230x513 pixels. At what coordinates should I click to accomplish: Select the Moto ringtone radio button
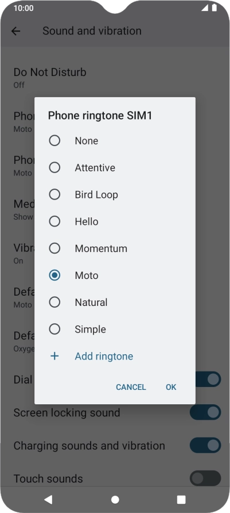tap(54, 275)
